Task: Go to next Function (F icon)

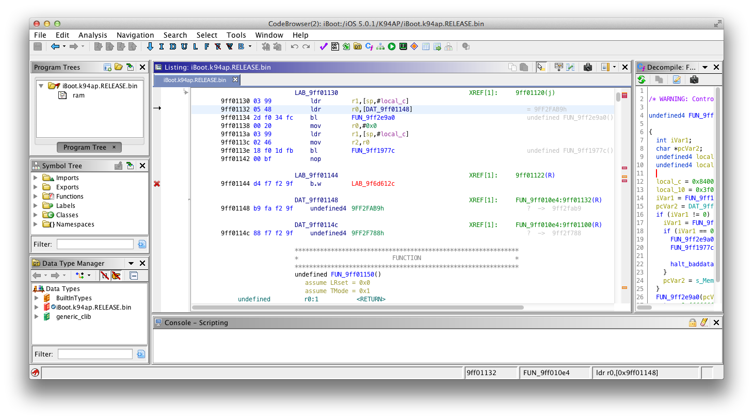Action: tap(206, 46)
